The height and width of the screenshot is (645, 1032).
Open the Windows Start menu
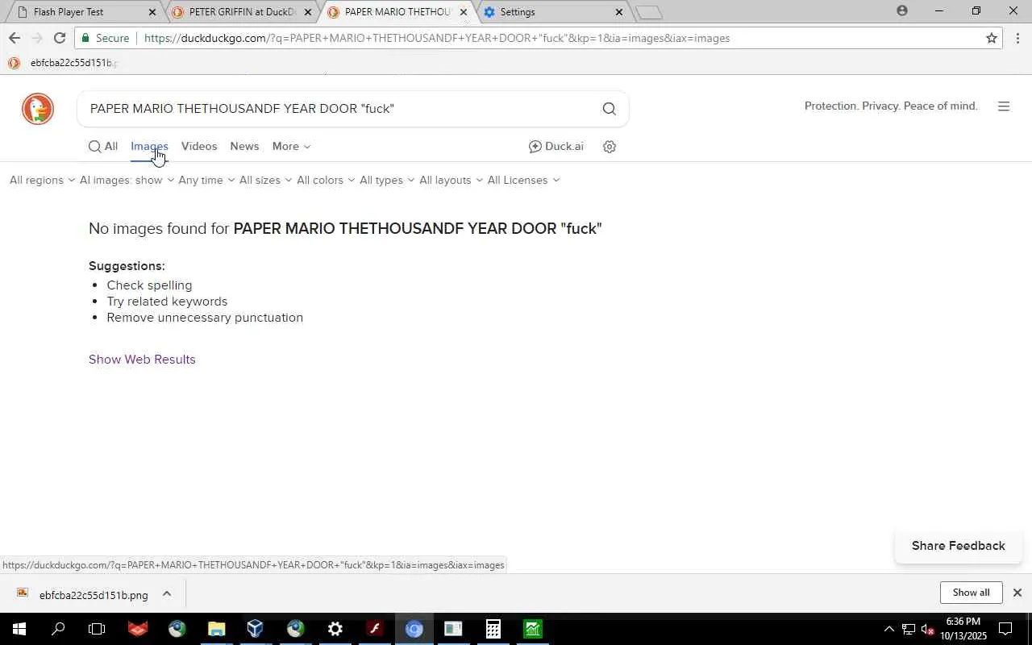pyautogui.click(x=19, y=629)
